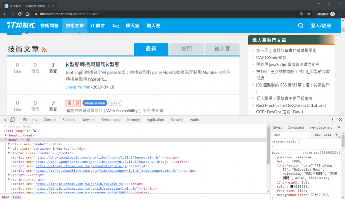Viewport: 345px width, 200px height.
Task: Activate the inspect element picker icon
Action: coord(5,120)
